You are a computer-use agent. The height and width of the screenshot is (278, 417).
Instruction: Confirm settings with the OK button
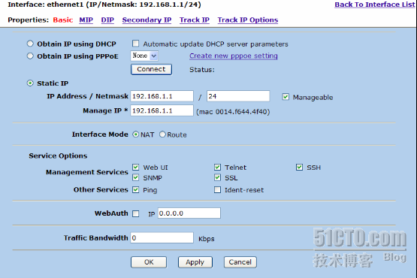(149, 262)
